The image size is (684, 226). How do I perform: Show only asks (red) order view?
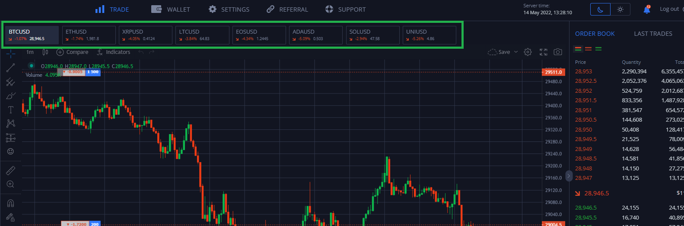coord(588,49)
